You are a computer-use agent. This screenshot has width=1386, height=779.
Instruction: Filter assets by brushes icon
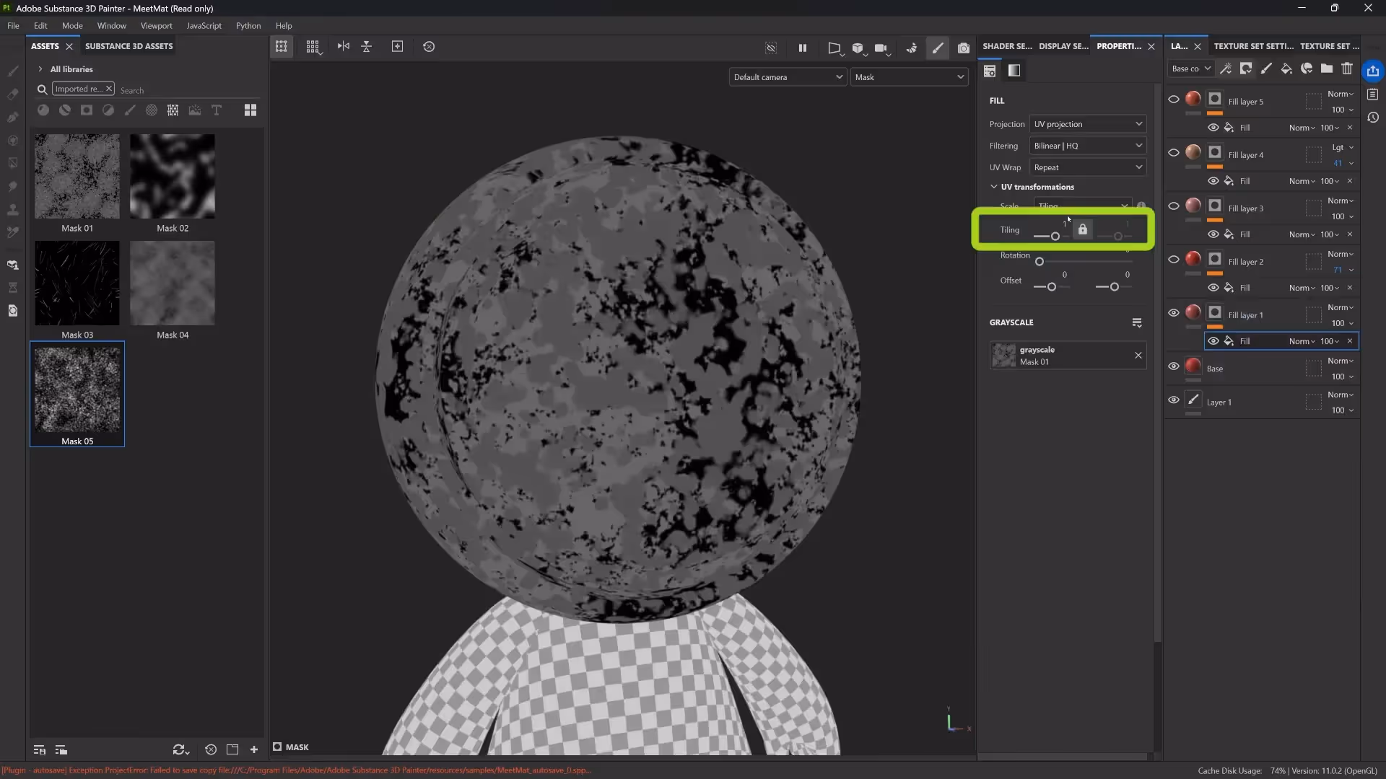(130, 110)
